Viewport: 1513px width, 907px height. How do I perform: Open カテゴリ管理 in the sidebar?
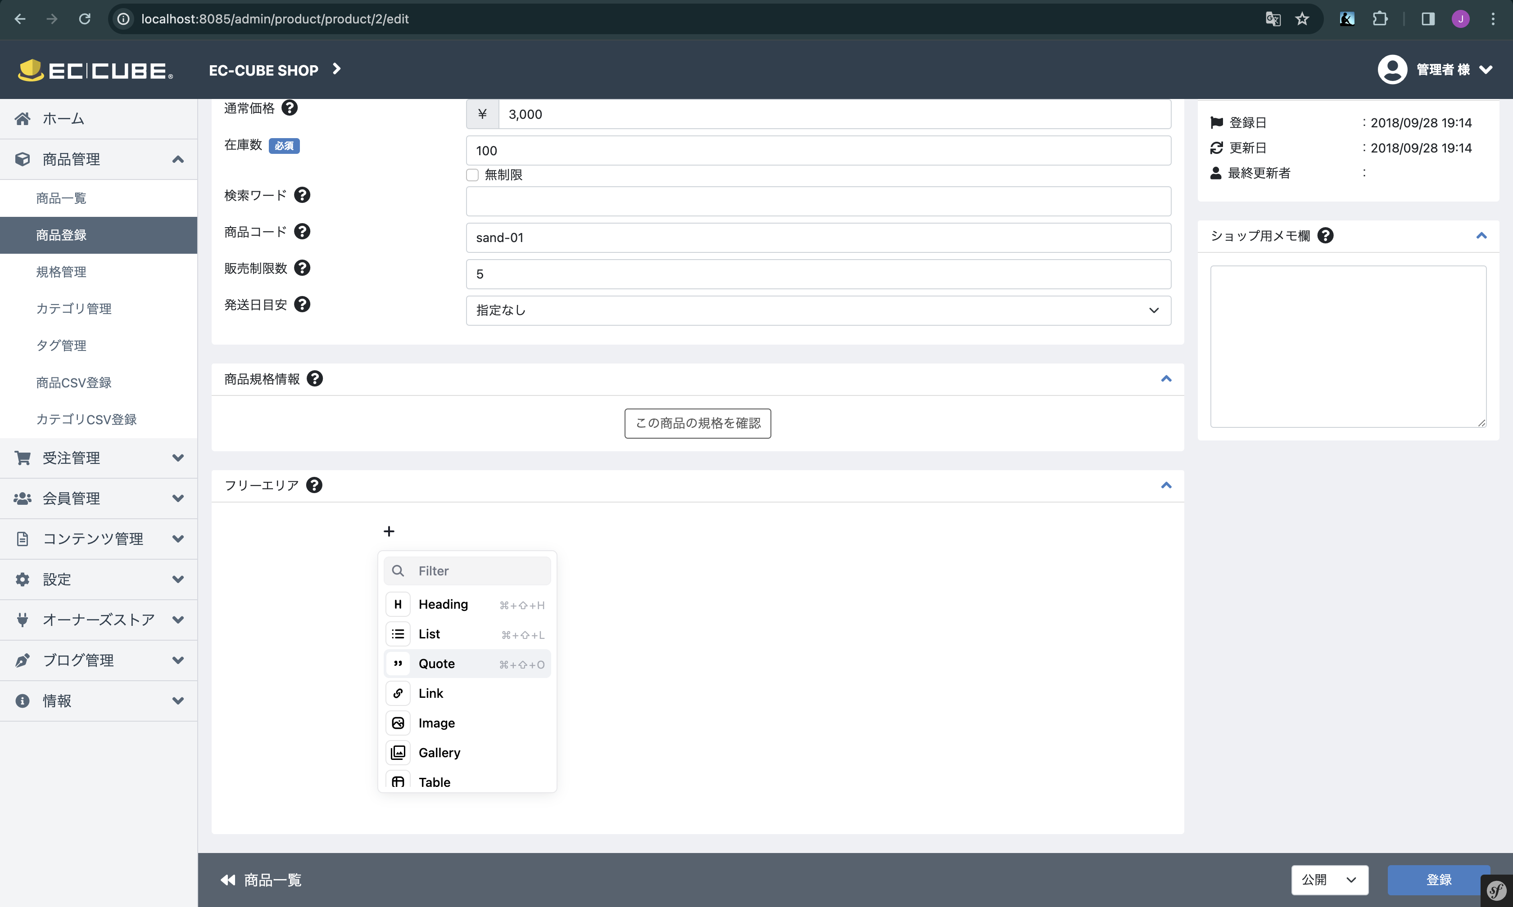tap(99, 309)
